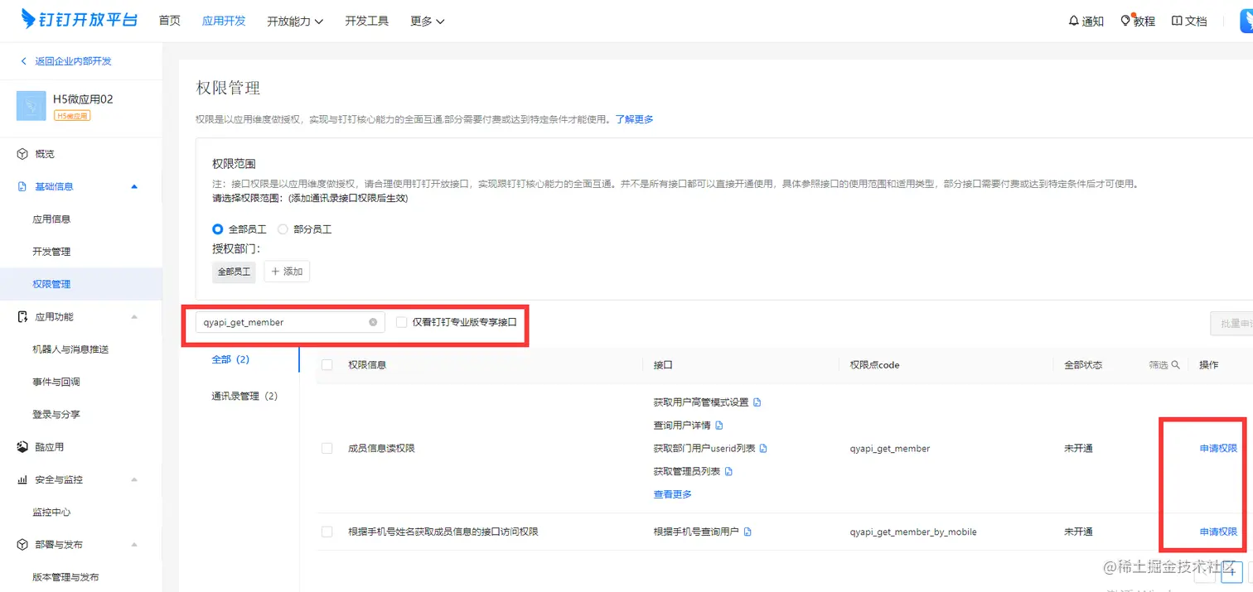The width and height of the screenshot is (1253, 592).
Task: Open doc icon next to 获取部门用户userid列表
Action: 763,449
